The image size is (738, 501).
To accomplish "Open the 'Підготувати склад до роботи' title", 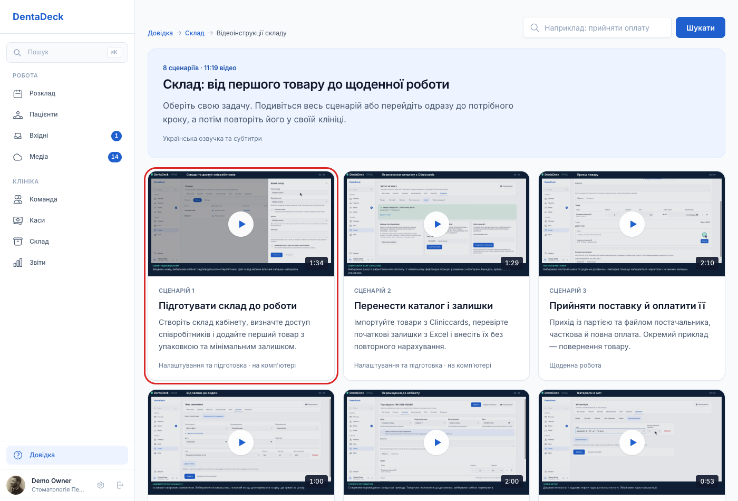I will [x=228, y=306].
